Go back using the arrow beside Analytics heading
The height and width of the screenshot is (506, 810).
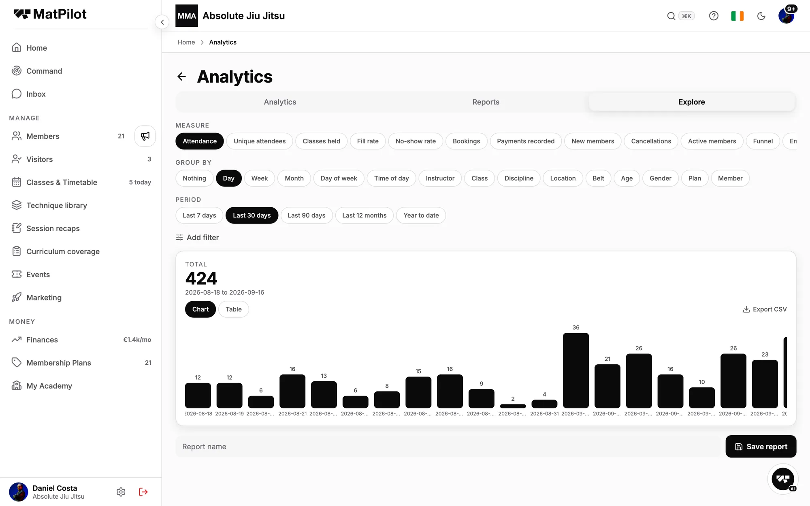click(181, 77)
